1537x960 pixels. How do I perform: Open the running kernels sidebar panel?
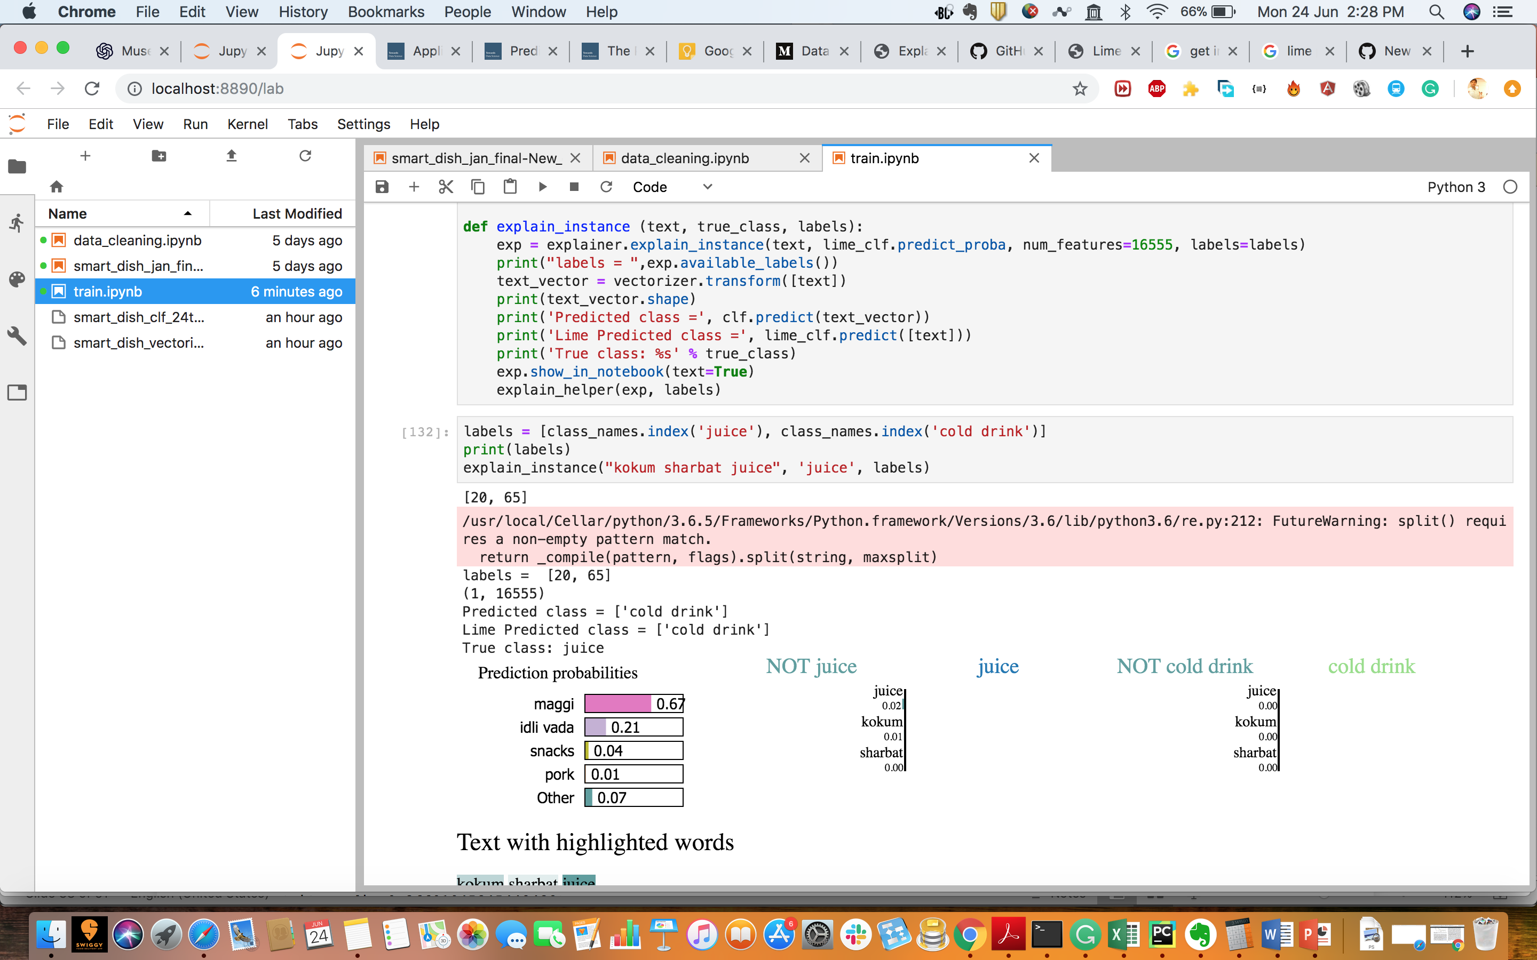tap(17, 223)
